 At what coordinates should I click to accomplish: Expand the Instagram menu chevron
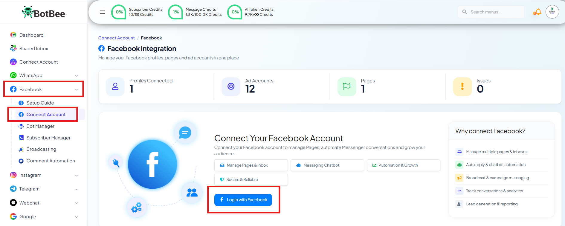(77, 176)
